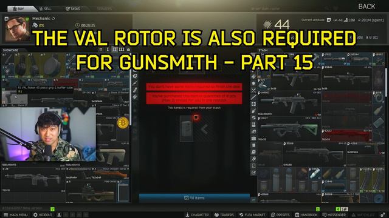Screen dimensions: 389x218
Task: Select showcase gear category icon
Action: coord(135,76)
